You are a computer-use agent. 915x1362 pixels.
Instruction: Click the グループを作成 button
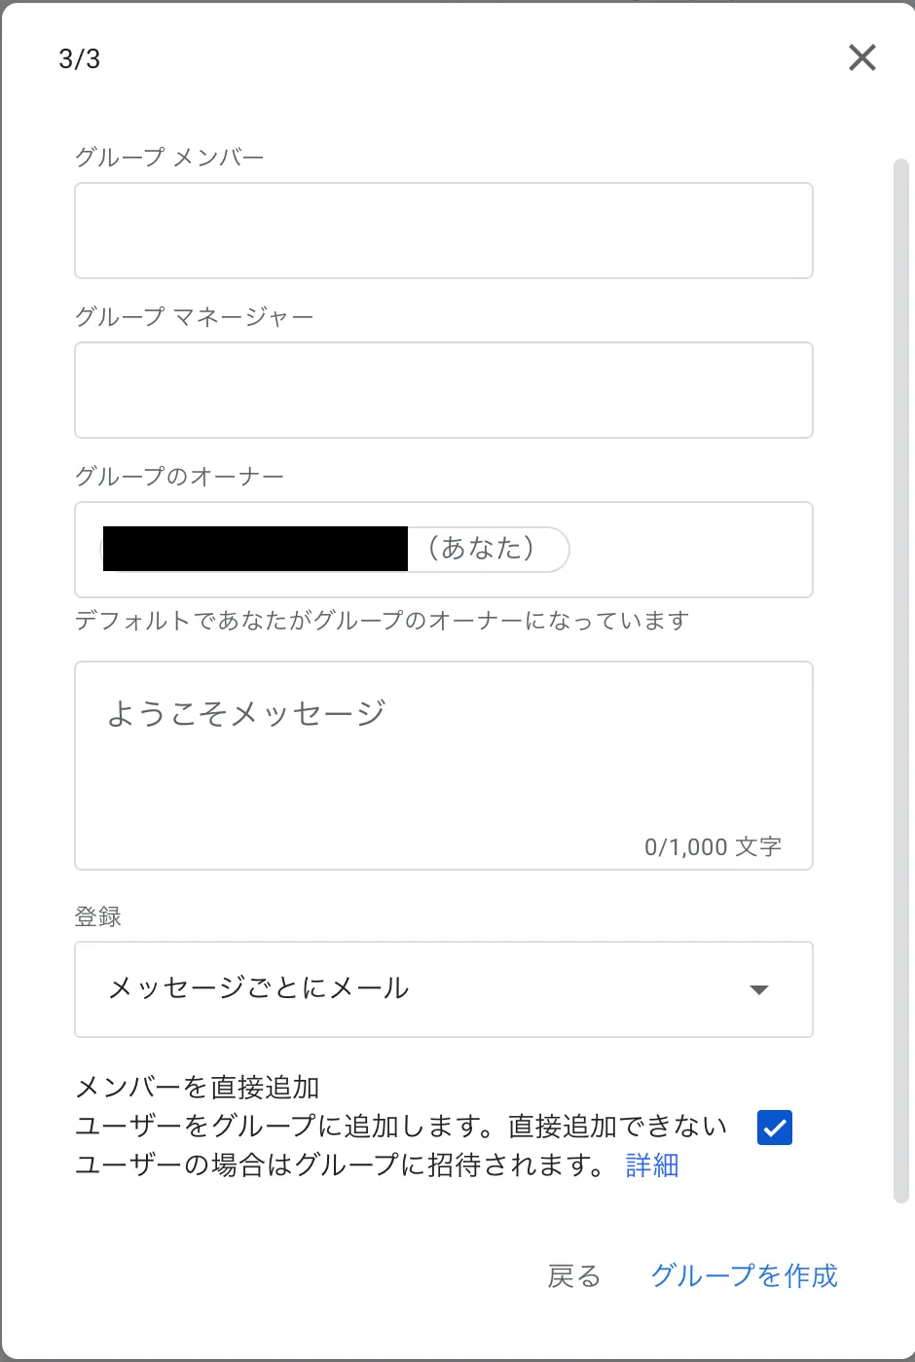[x=744, y=1276]
